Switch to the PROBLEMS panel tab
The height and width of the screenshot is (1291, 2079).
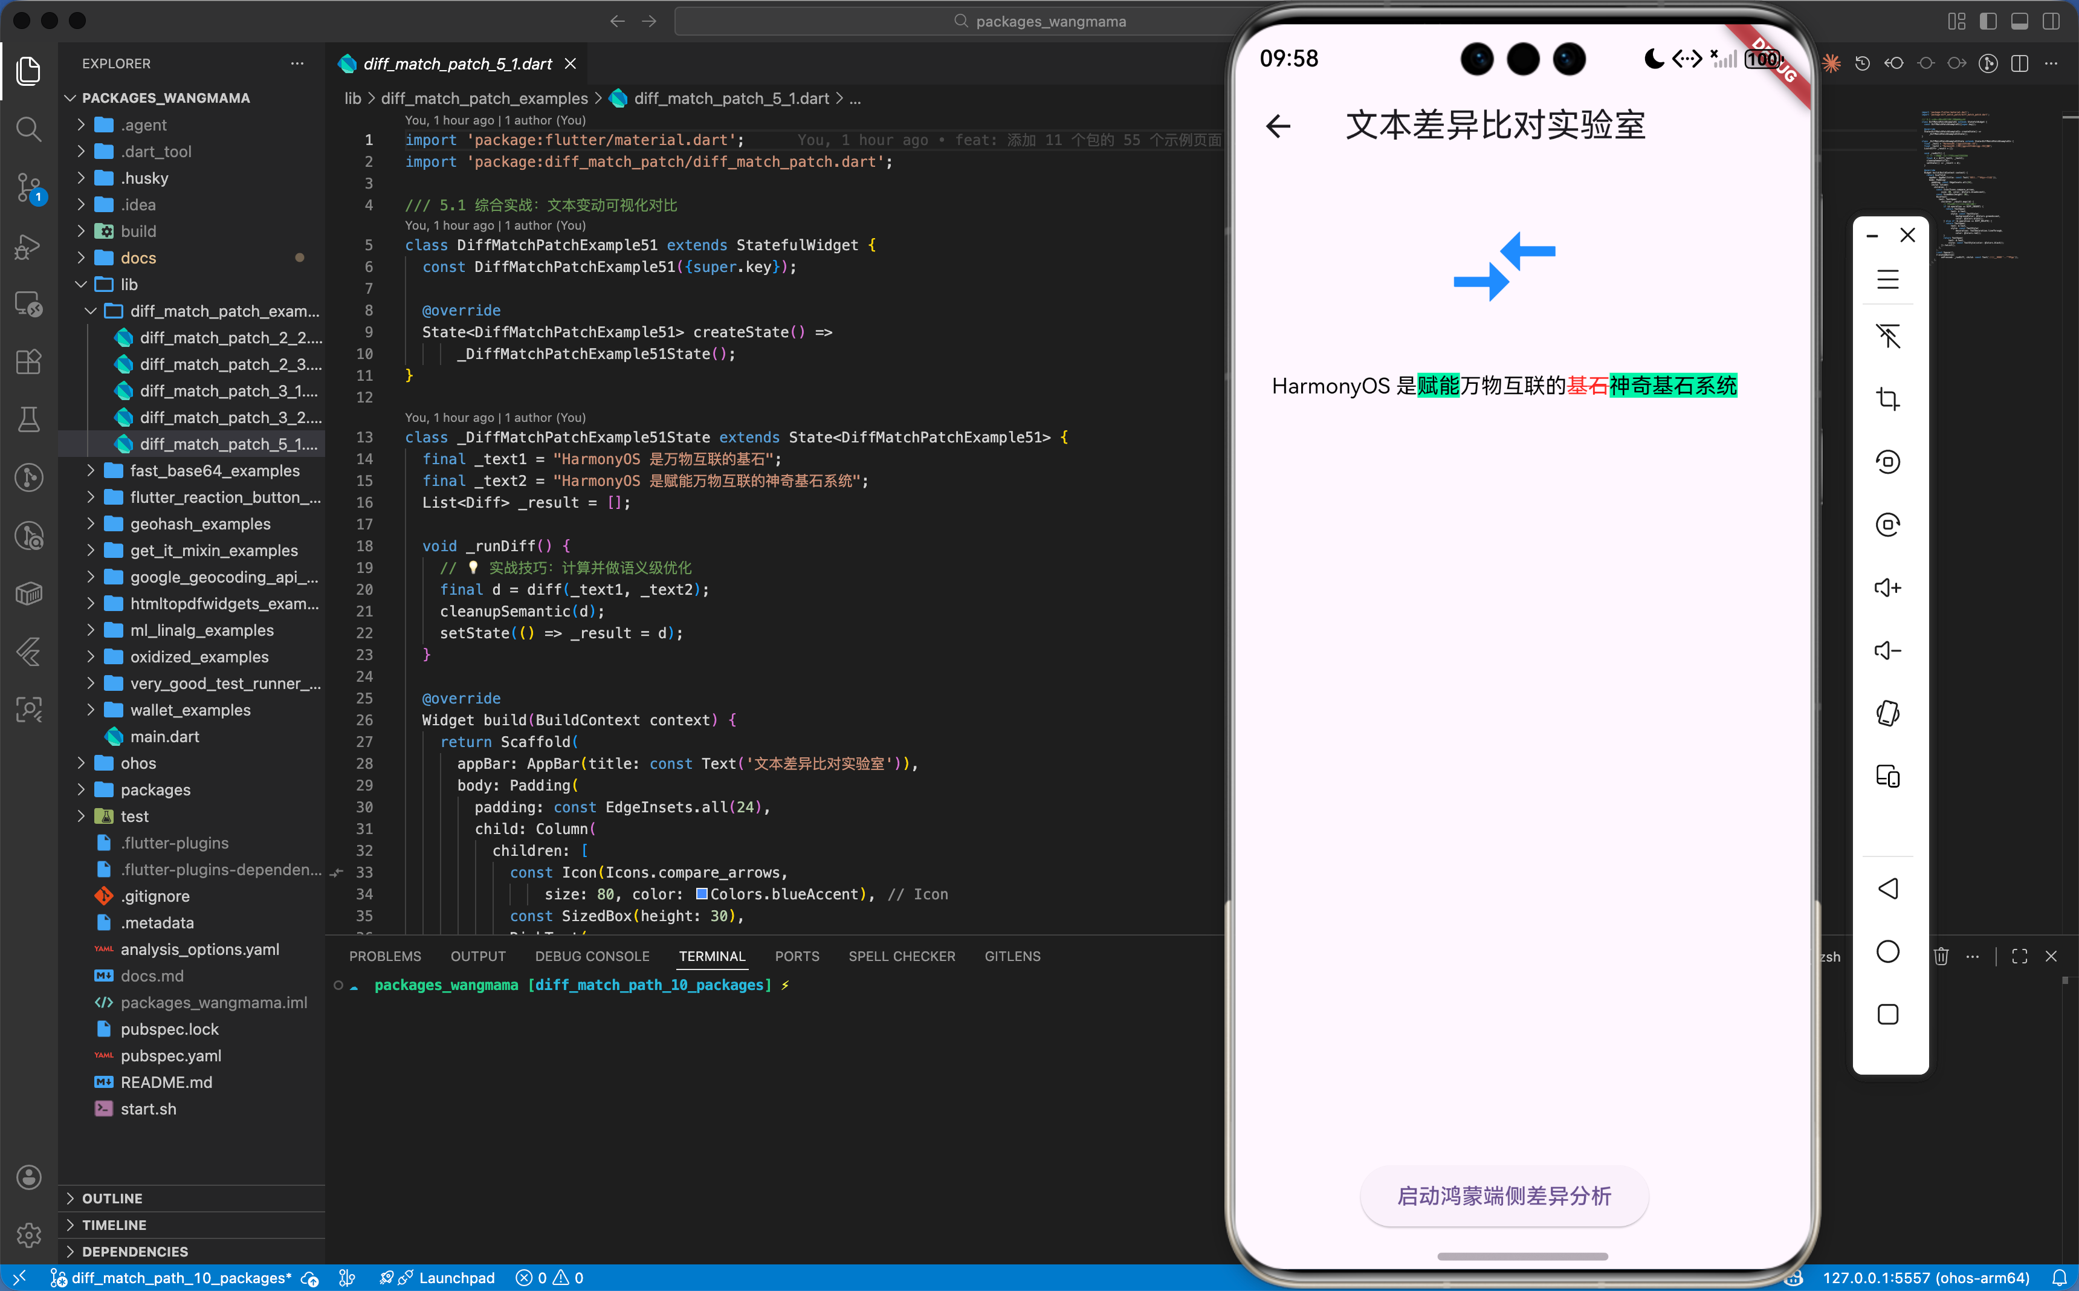tap(385, 956)
